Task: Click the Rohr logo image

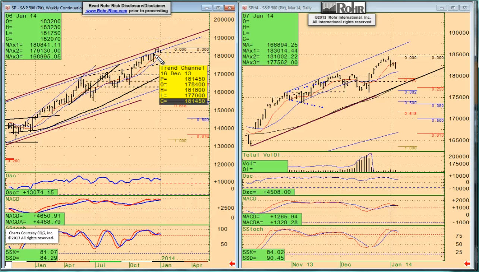Action: click(343, 8)
